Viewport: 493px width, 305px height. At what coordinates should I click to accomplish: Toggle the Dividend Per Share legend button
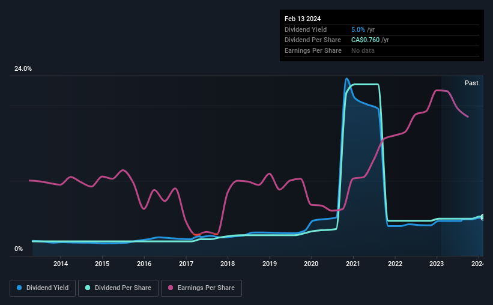point(118,288)
